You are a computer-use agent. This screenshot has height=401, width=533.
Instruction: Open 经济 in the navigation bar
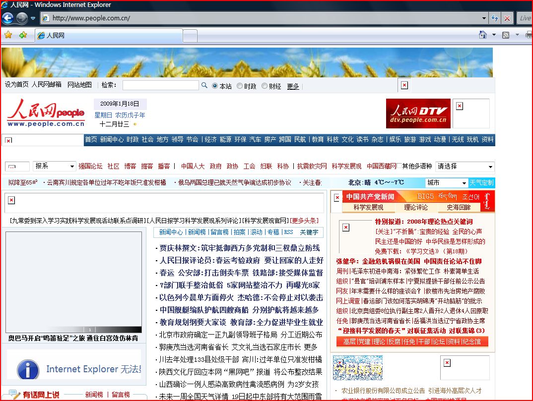pyautogui.click(x=210, y=140)
